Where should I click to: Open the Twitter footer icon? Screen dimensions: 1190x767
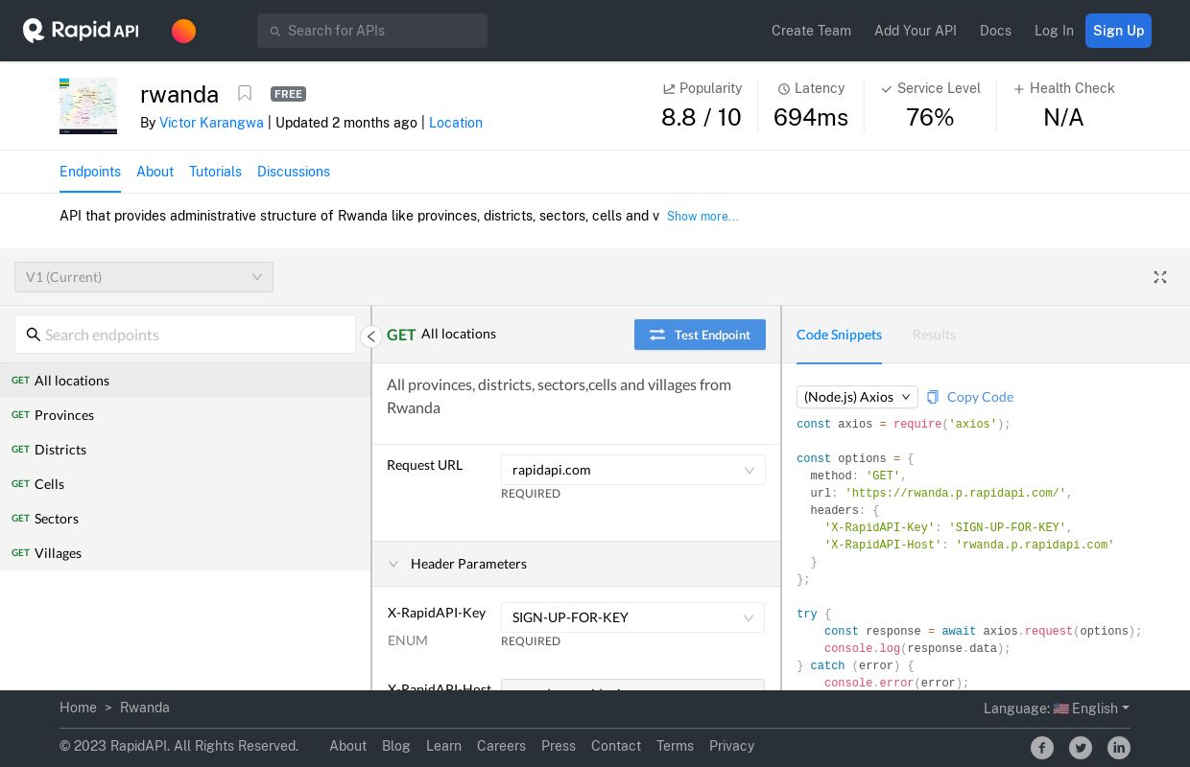coord(1081,748)
